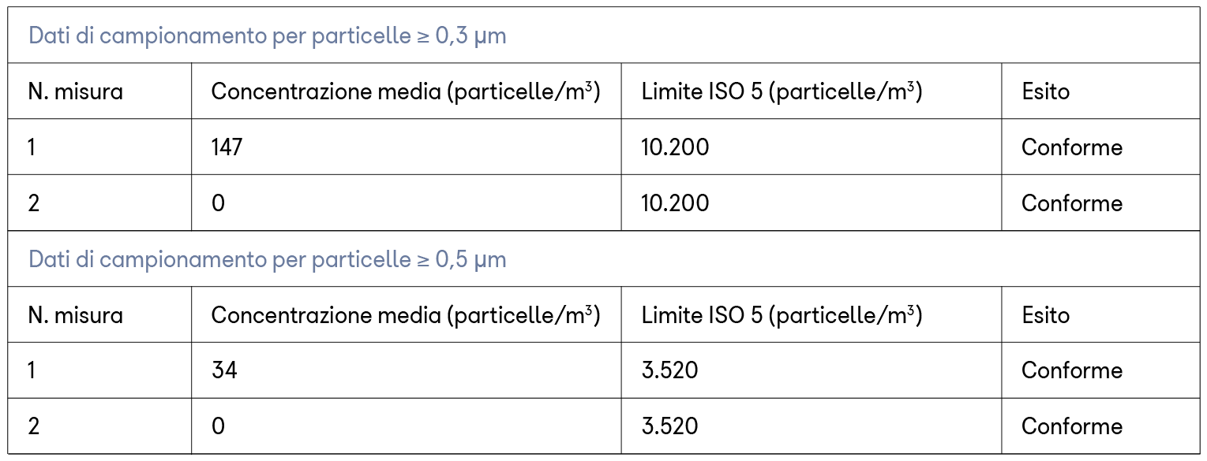
Task: Click 'N. misura' header in the 0,5 µm table
Action: [76, 315]
